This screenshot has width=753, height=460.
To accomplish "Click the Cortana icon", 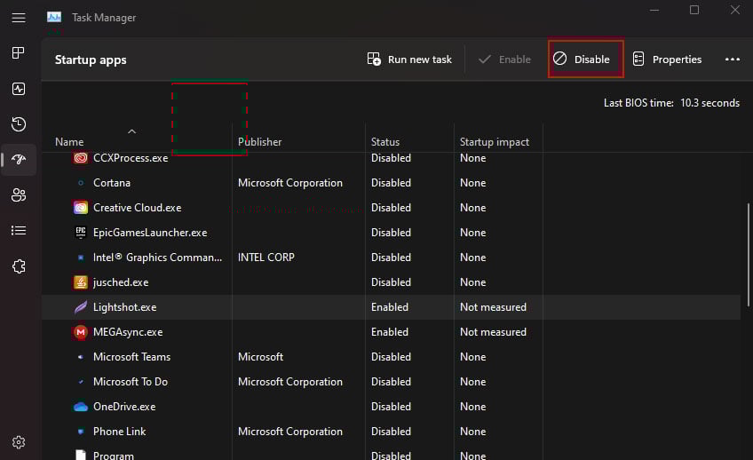I will (81, 183).
